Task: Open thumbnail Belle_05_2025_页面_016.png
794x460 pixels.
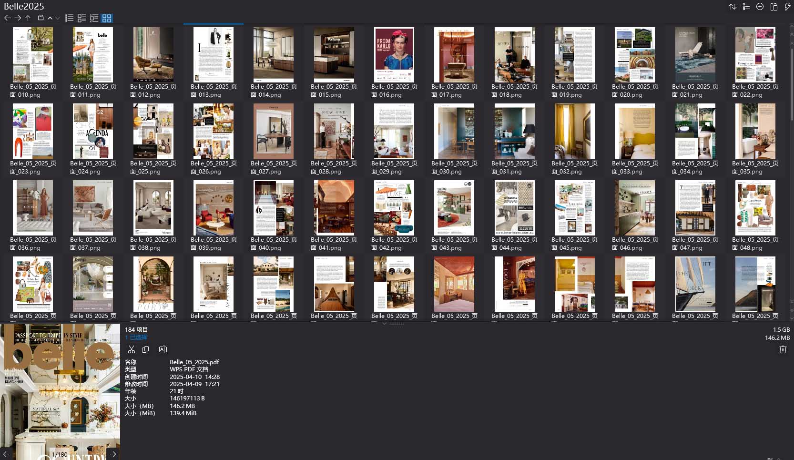Action: (394, 55)
